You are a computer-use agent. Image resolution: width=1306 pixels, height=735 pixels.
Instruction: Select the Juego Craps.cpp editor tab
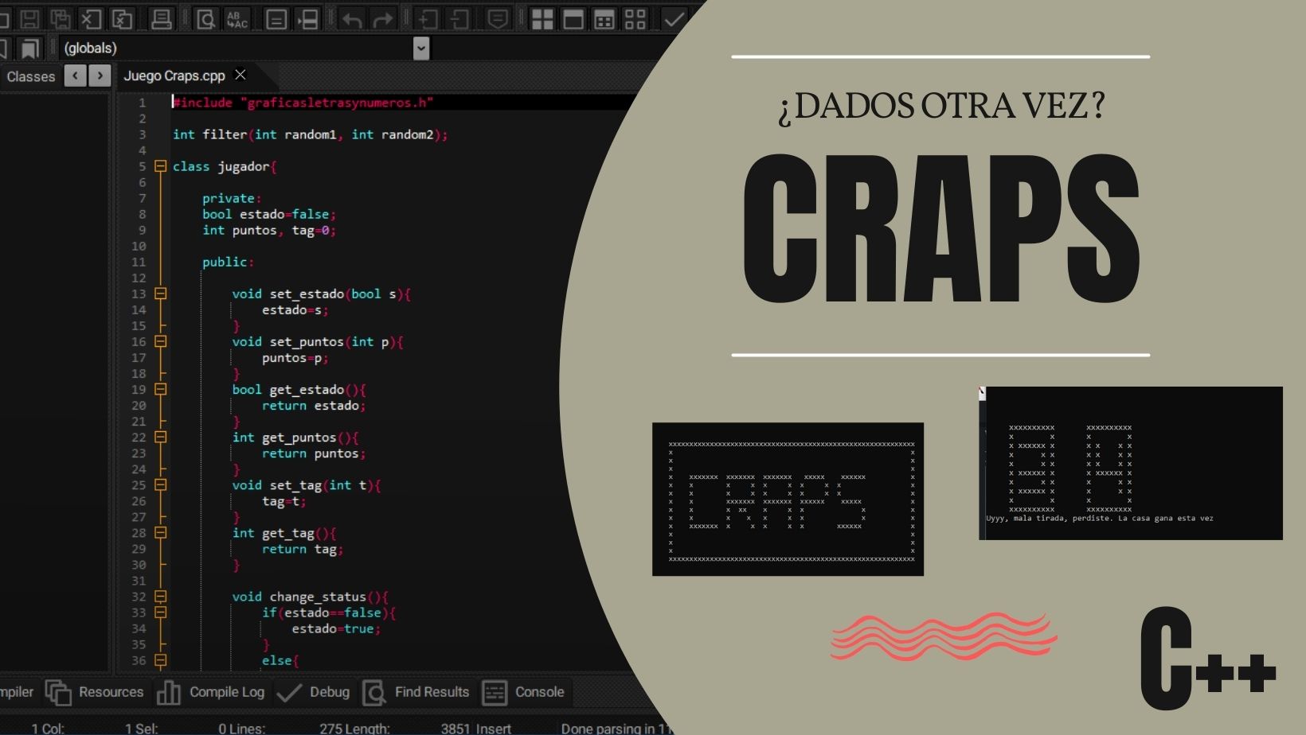pyautogui.click(x=174, y=76)
